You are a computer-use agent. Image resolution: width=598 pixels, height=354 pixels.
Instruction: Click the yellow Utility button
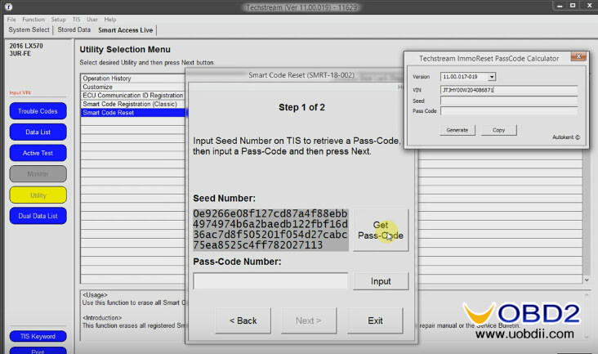point(38,195)
